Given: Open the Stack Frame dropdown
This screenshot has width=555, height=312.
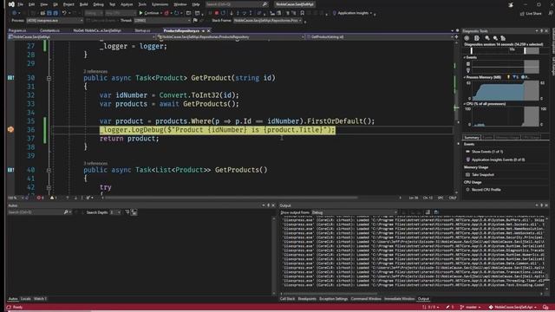Looking at the screenshot, I should (x=268, y=21).
